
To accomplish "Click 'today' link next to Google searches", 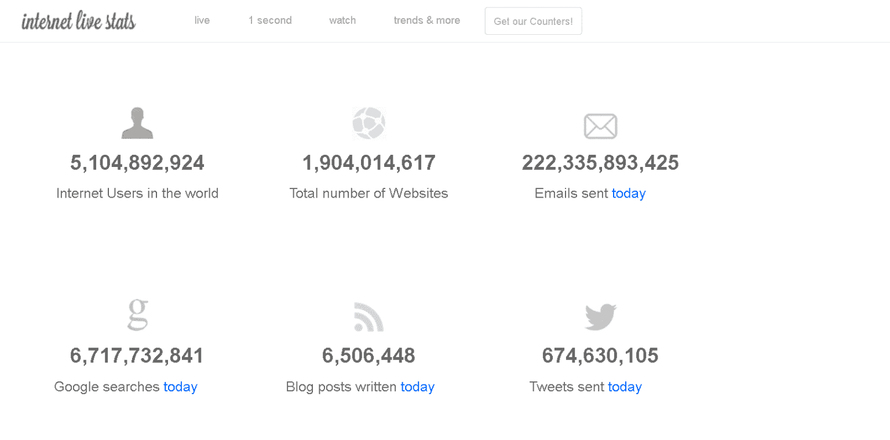I will point(180,387).
